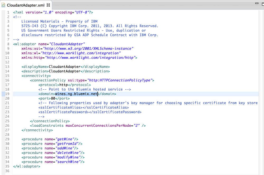
Task: Click the xml version value "1.0"
Action: [48, 12]
